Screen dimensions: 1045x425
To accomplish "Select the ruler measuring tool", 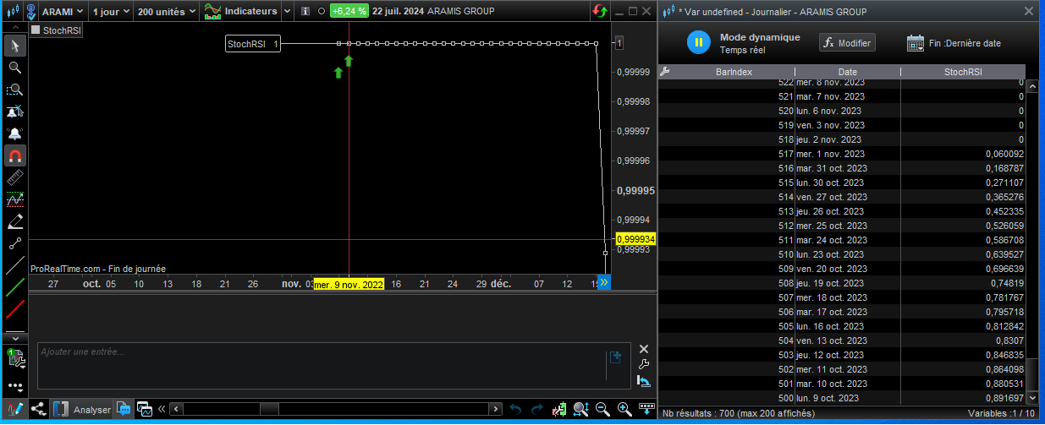I will pos(14,177).
